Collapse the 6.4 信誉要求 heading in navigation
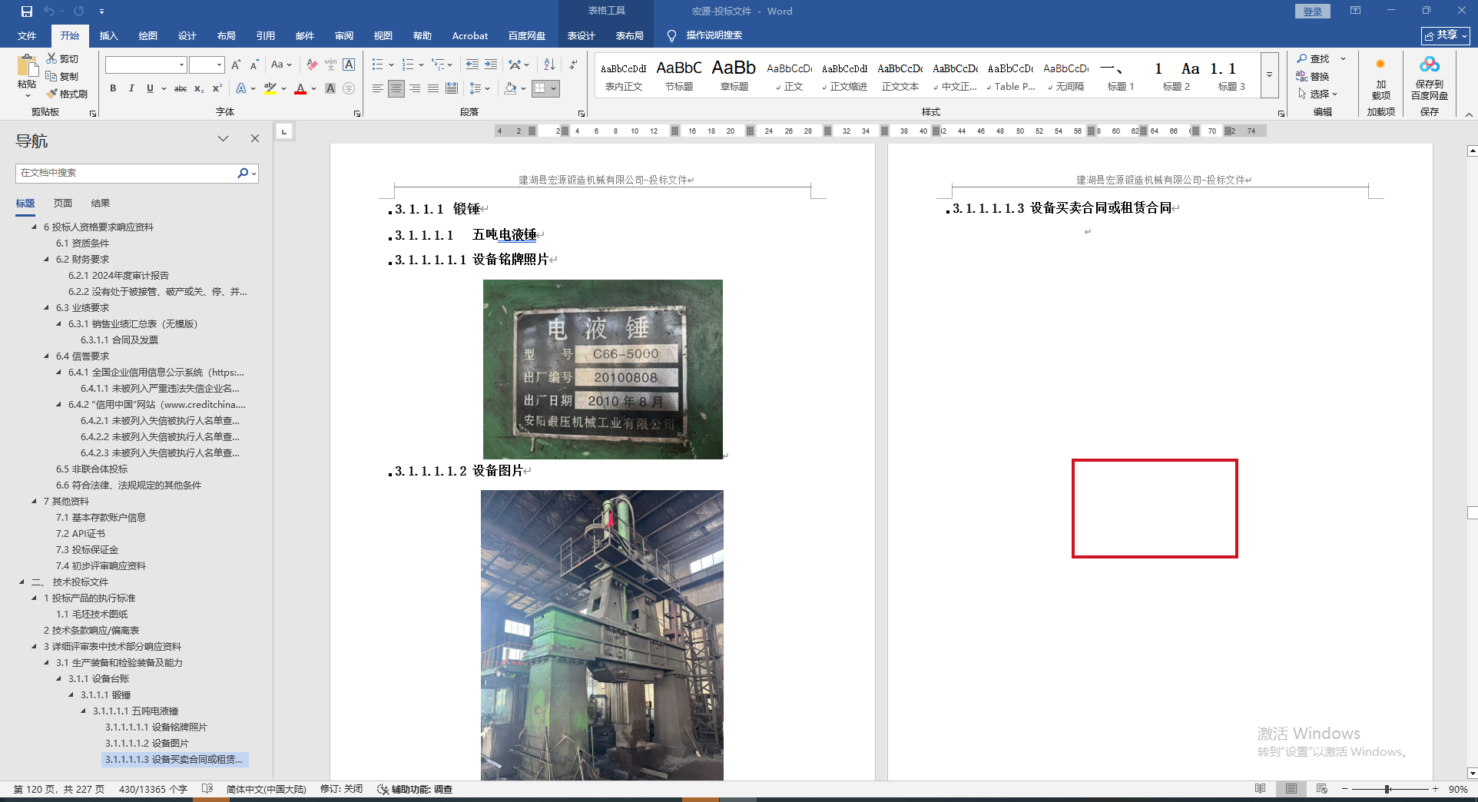Viewport: 1478px width, 802px height. (47, 356)
